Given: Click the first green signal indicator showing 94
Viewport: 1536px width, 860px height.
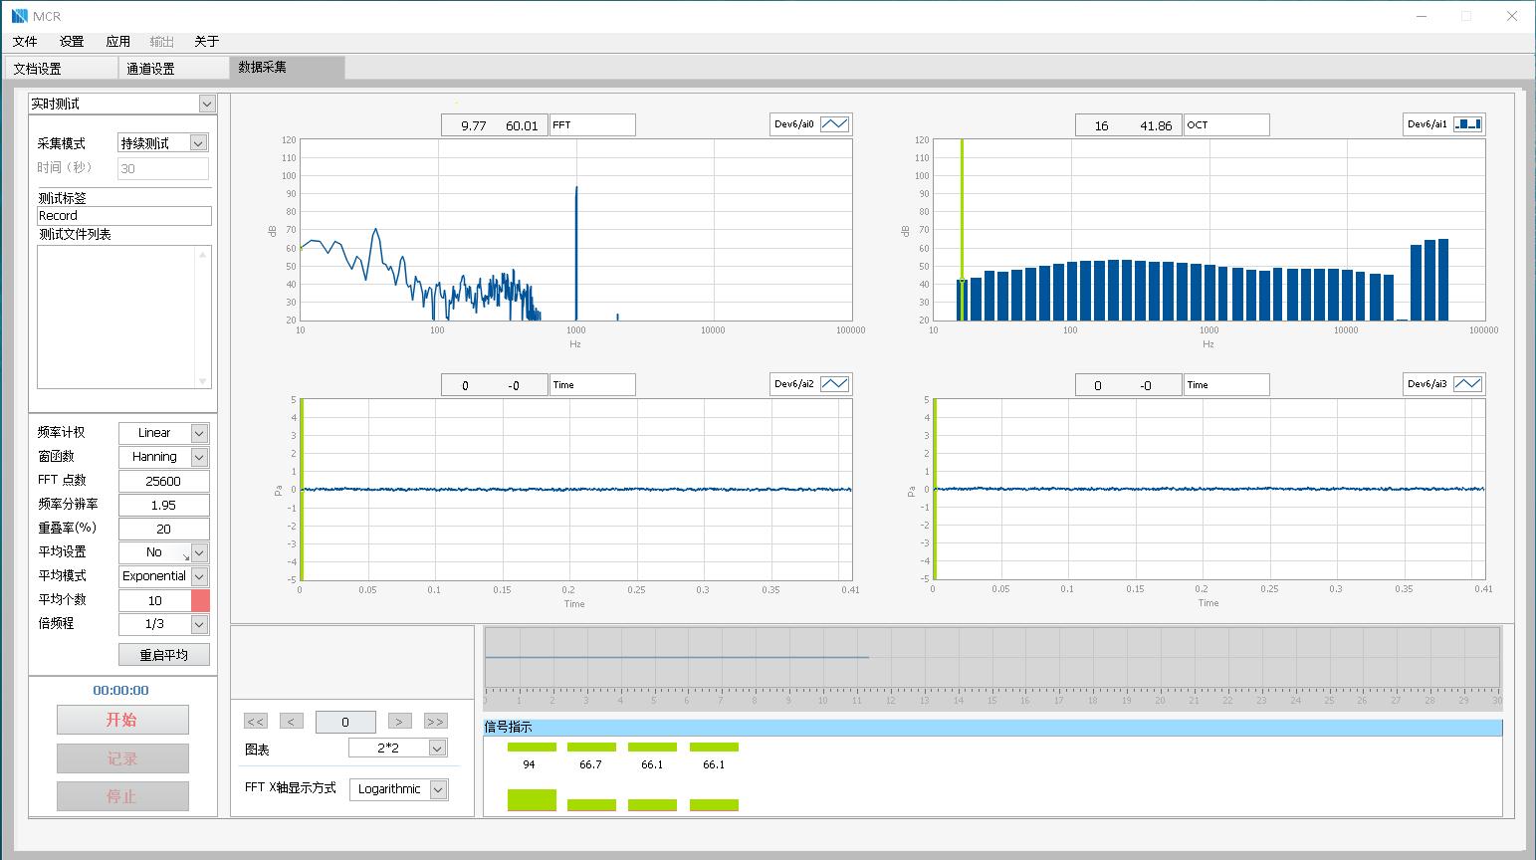Looking at the screenshot, I should click(x=532, y=747).
